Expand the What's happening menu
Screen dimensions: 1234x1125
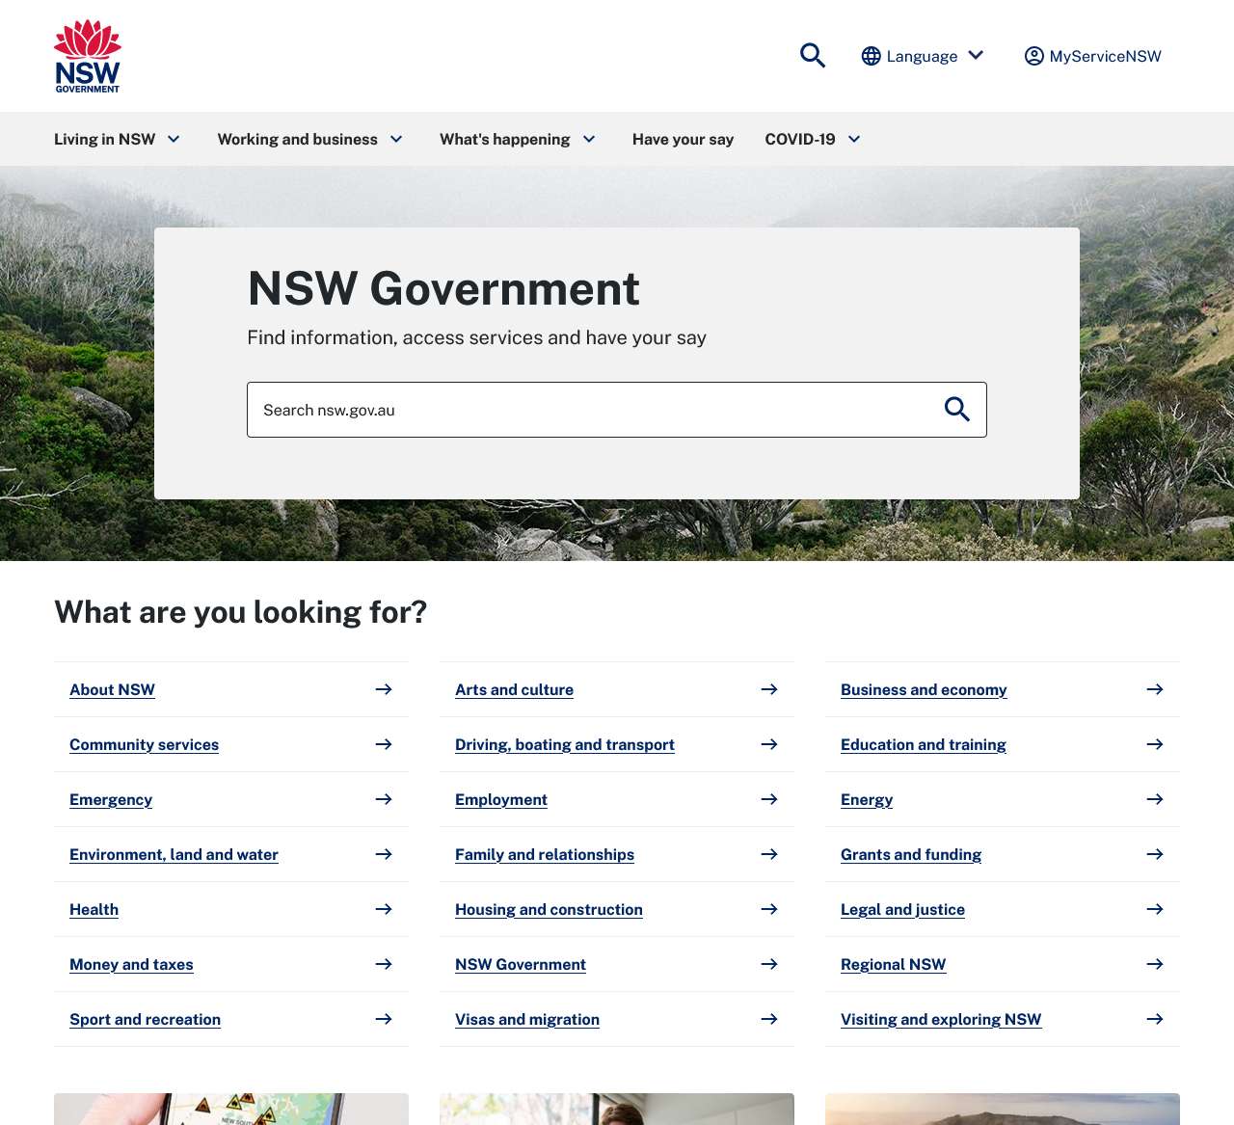[589, 139]
